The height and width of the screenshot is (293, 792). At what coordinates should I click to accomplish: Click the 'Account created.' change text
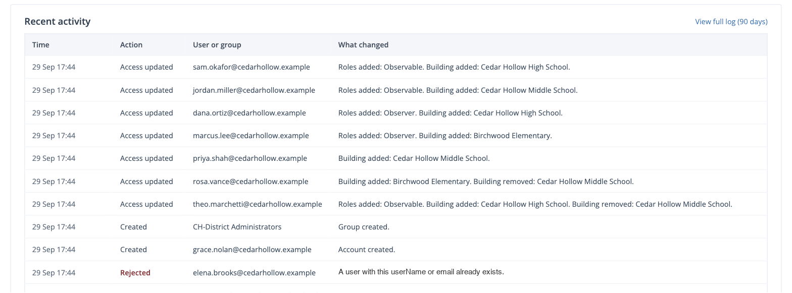pyautogui.click(x=367, y=250)
